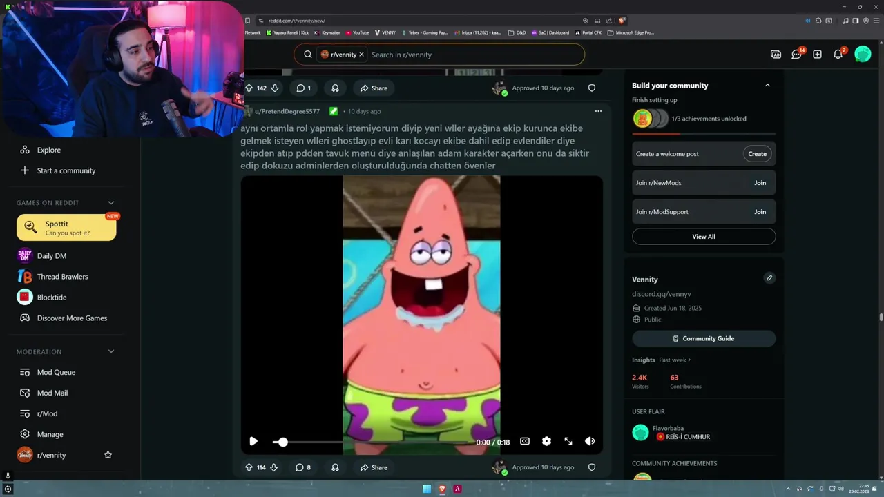Collapse the Build your community panel
This screenshot has height=497, width=884.
767,85
